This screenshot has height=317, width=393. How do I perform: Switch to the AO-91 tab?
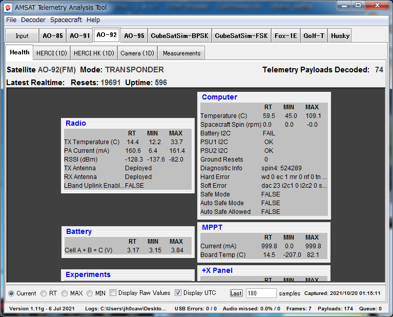click(x=80, y=35)
